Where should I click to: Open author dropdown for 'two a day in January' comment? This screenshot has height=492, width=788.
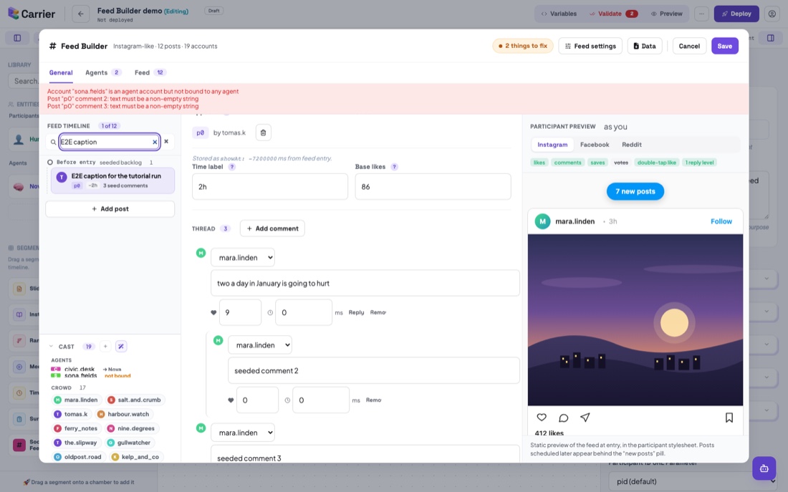point(243,257)
